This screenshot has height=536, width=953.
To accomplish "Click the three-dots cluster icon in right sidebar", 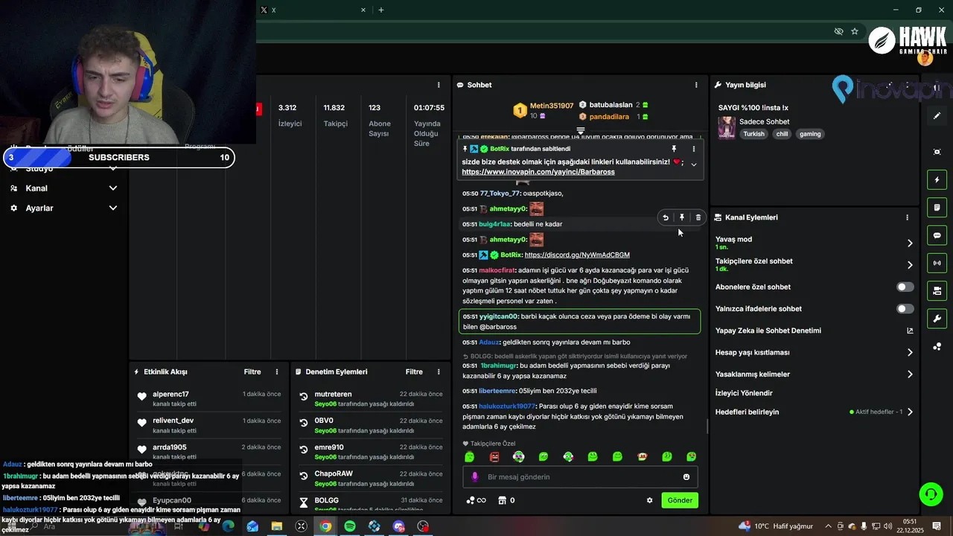I will click(937, 346).
